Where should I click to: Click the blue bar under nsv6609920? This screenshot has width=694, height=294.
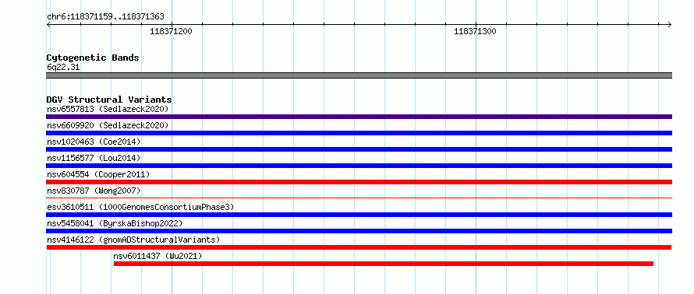tap(359, 133)
